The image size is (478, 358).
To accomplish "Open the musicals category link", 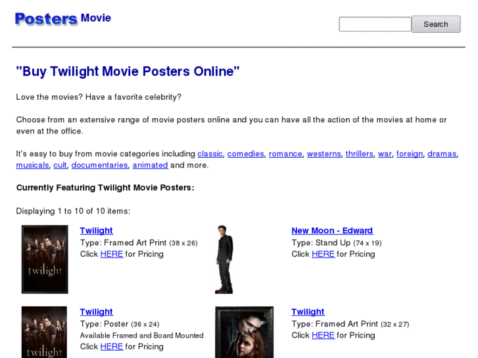I will click(x=32, y=165).
